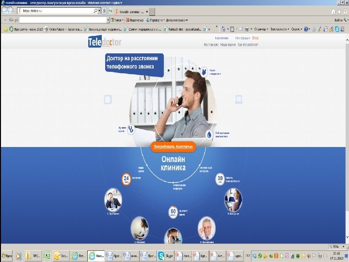Close the Онлайн клиника tab

click(x=147, y=12)
